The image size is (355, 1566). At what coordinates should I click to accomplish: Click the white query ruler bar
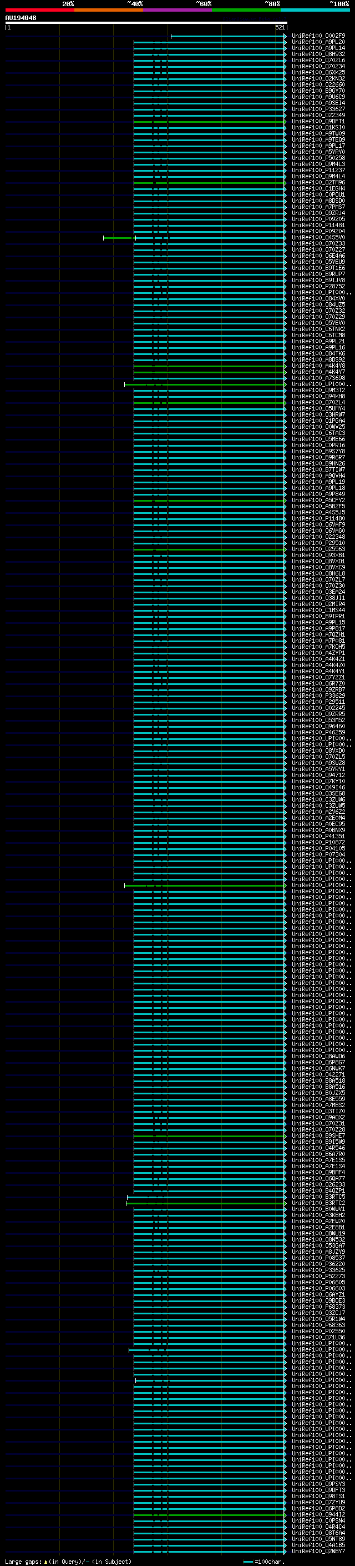pyautogui.click(x=146, y=23)
